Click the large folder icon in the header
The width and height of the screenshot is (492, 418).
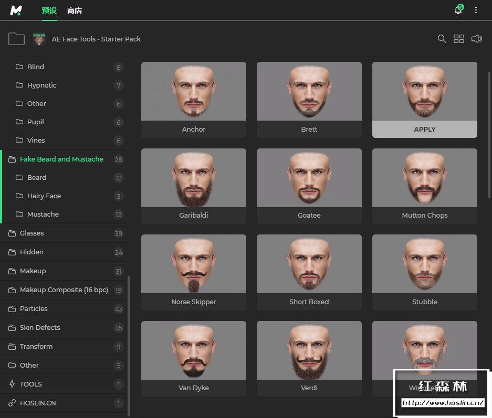17,39
